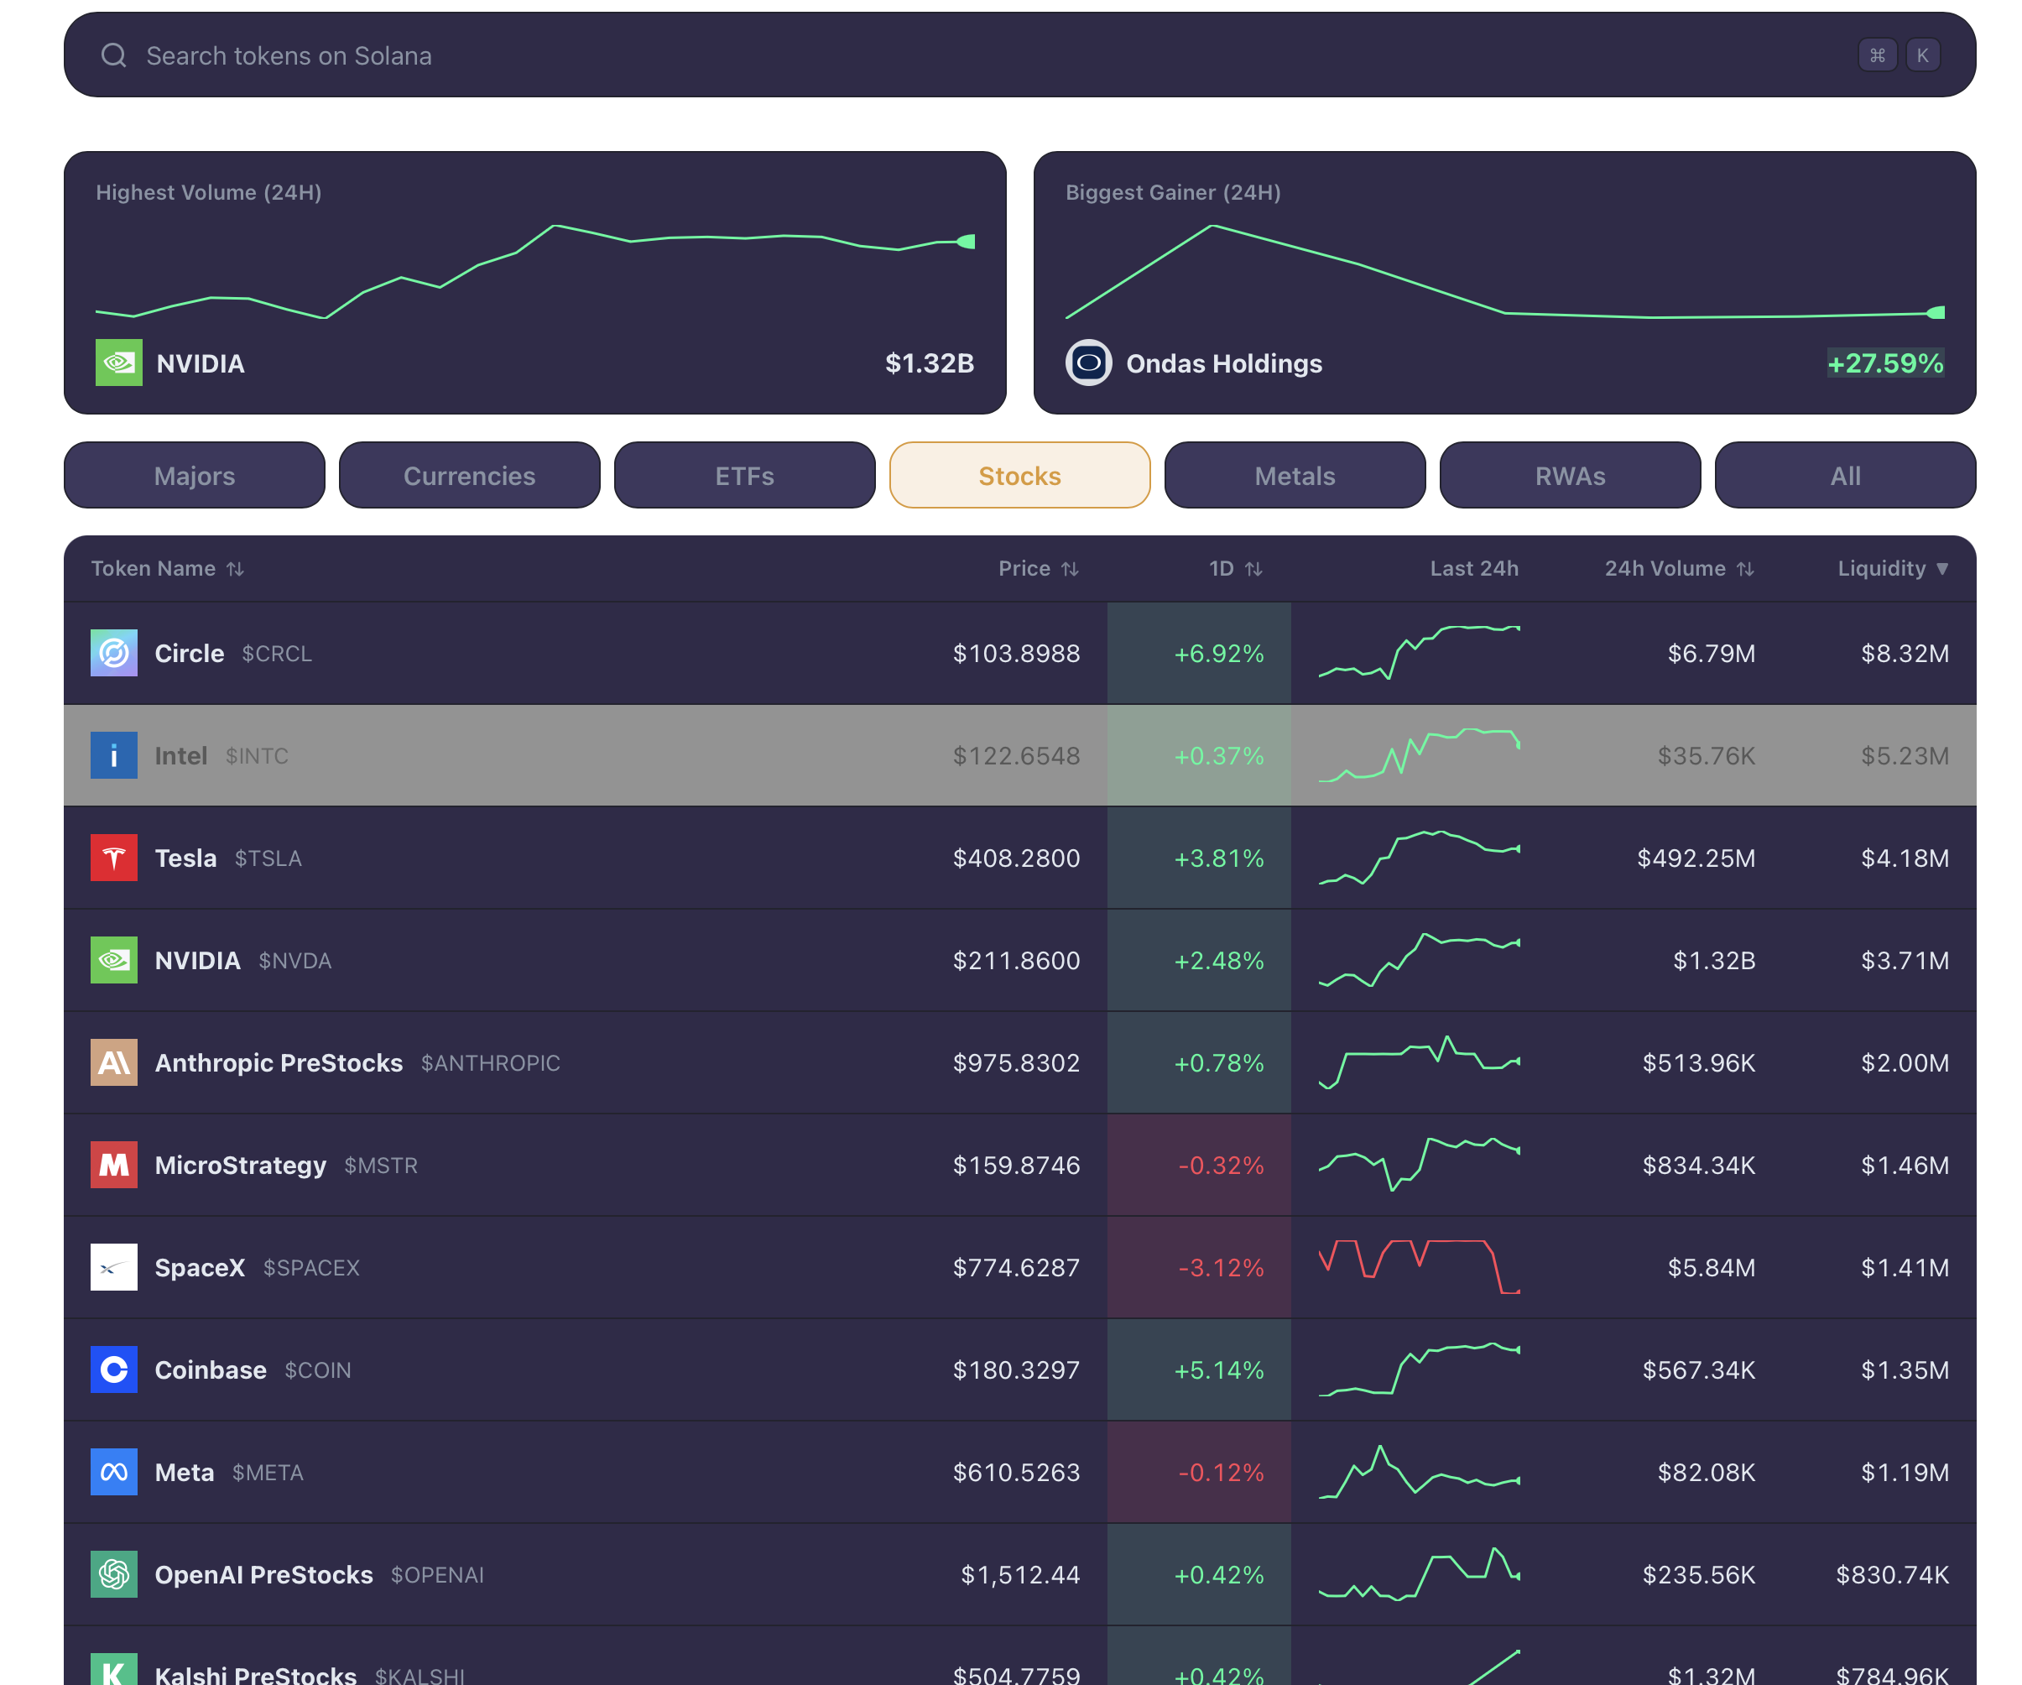
Task: Sort by 24h Volume column
Action: click(x=1679, y=569)
